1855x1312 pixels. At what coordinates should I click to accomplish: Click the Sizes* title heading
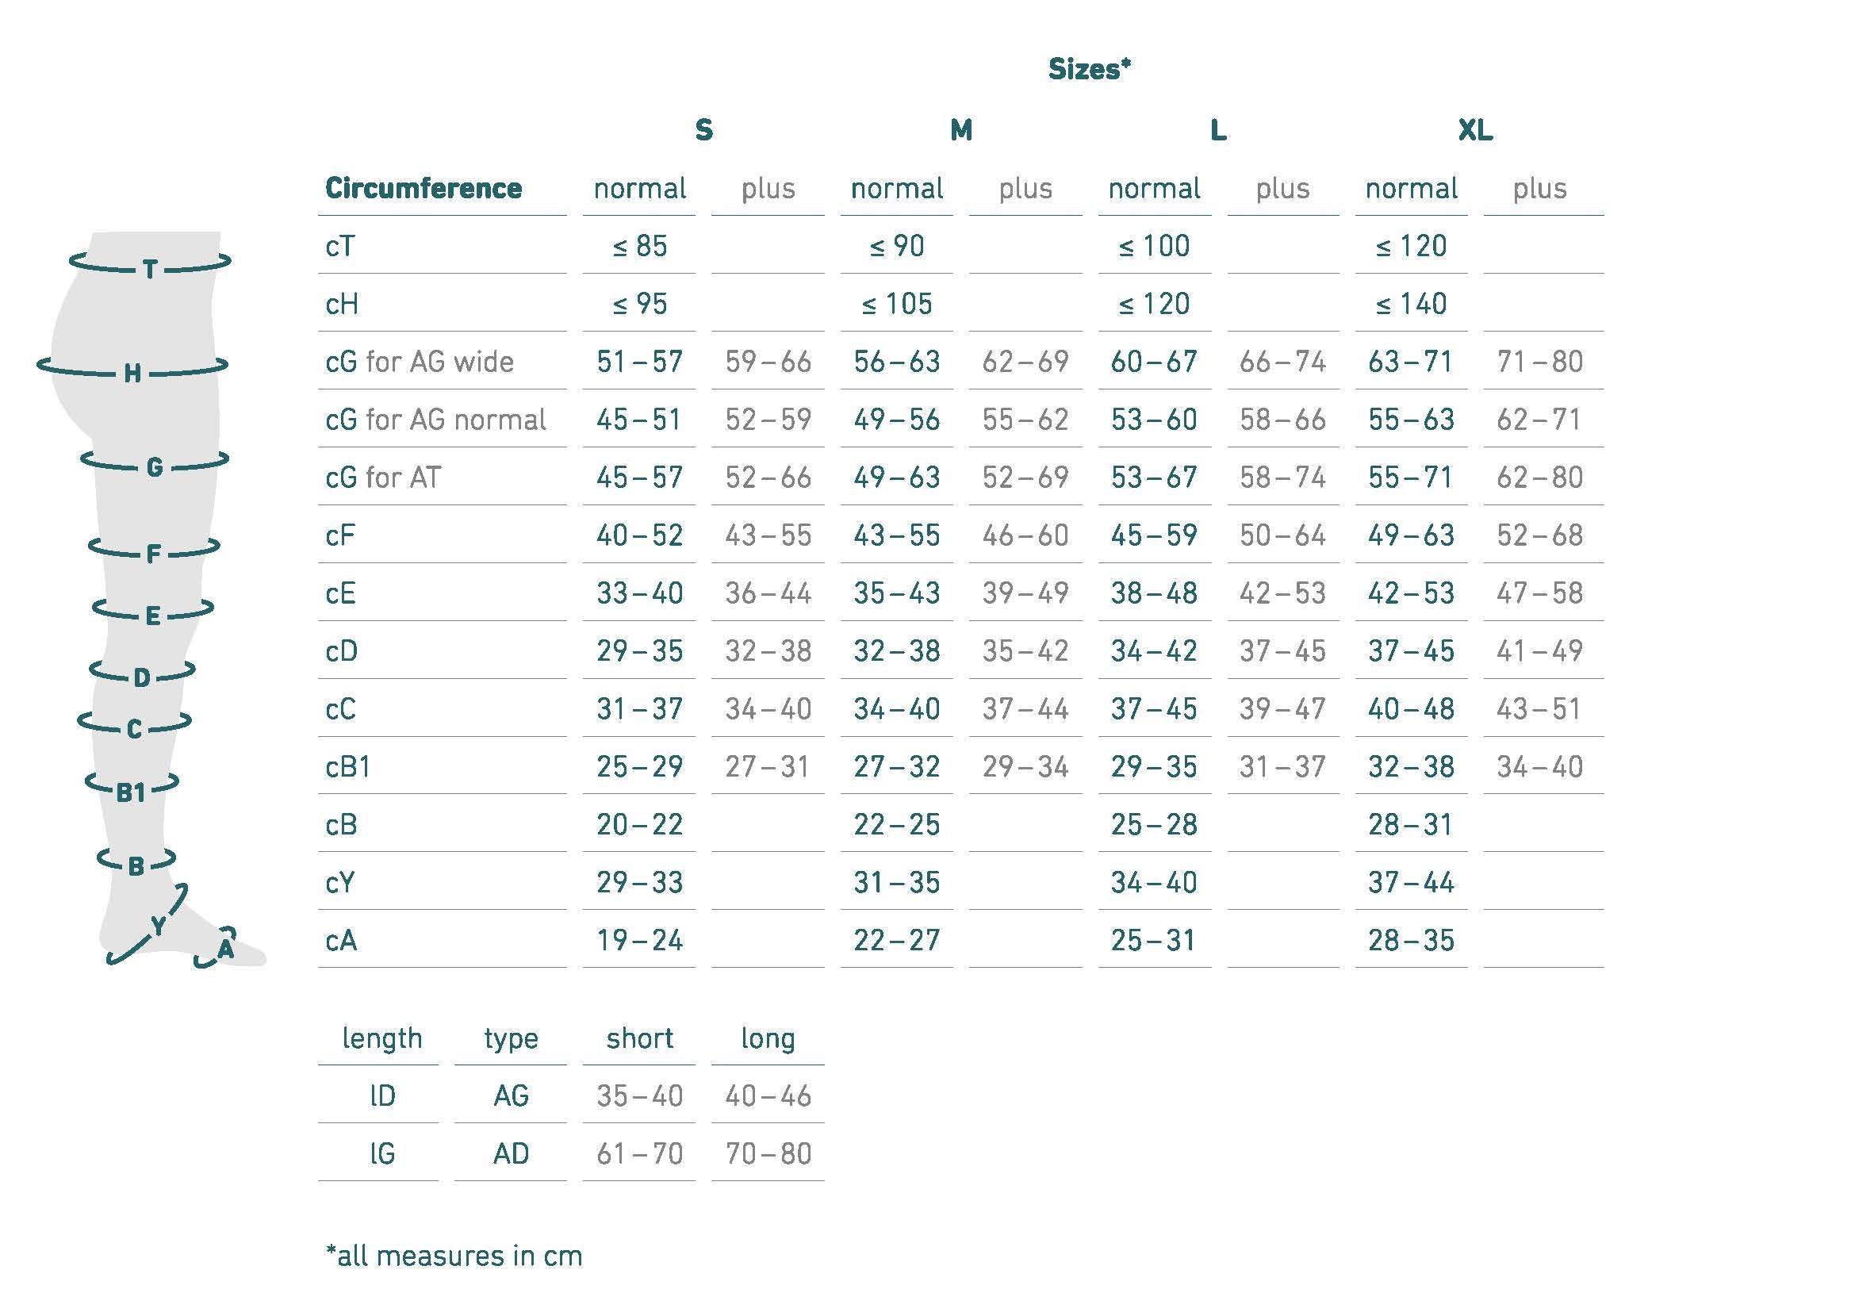click(x=1089, y=69)
